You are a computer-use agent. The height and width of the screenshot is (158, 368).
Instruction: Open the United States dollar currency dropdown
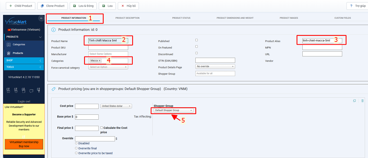[x=116, y=106]
